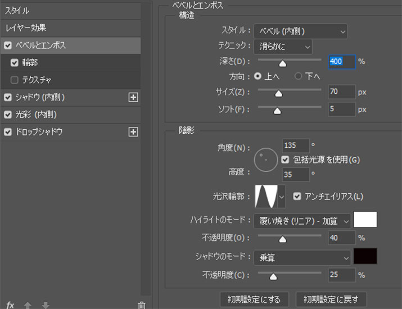The image size is (402, 309).
Task: Add another ドロップシャドウ with plus icon
Action: (x=133, y=132)
